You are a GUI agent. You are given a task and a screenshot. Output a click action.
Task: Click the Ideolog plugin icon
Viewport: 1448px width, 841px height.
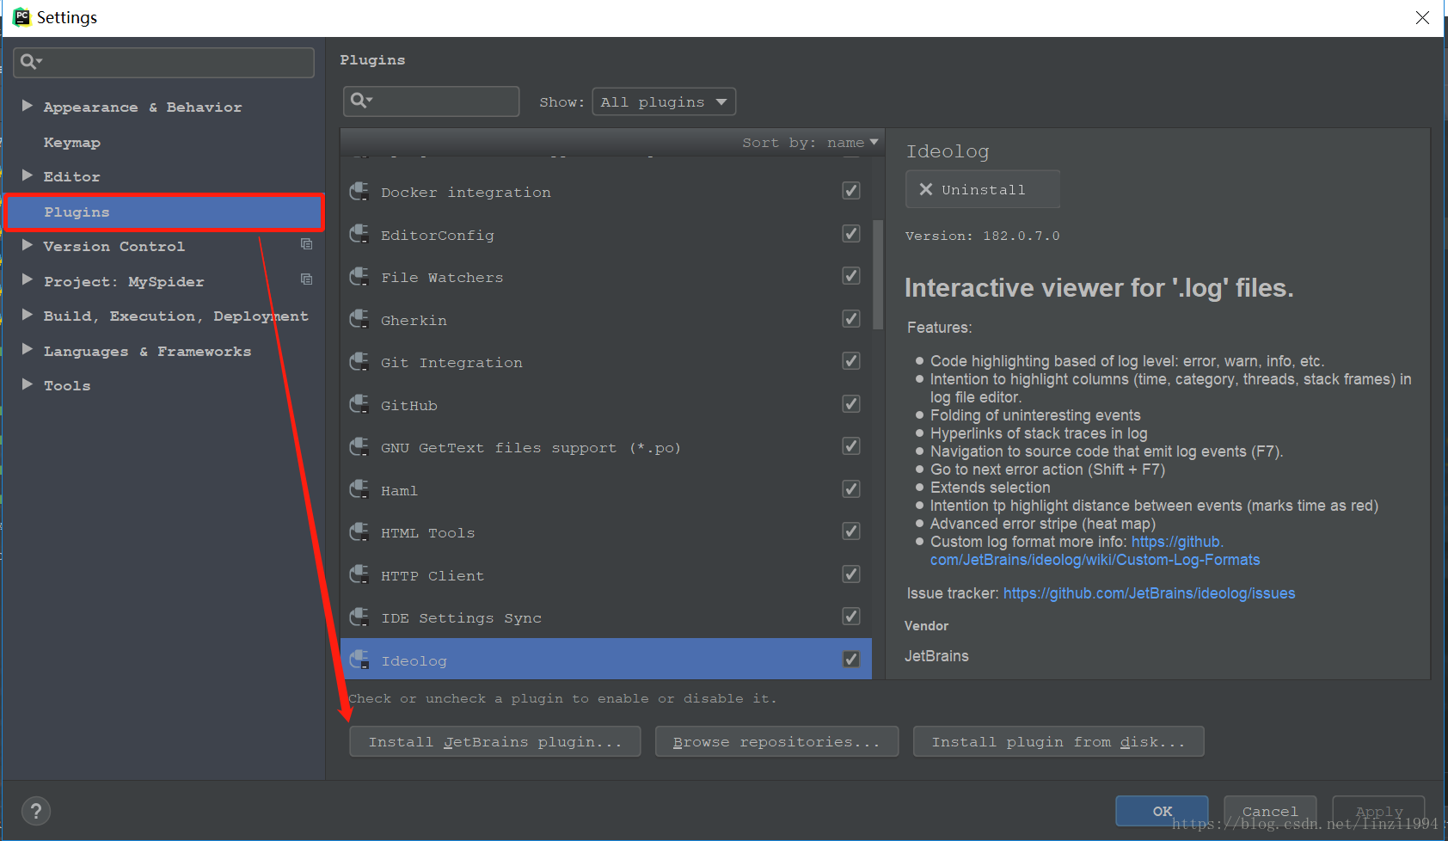coord(359,660)
